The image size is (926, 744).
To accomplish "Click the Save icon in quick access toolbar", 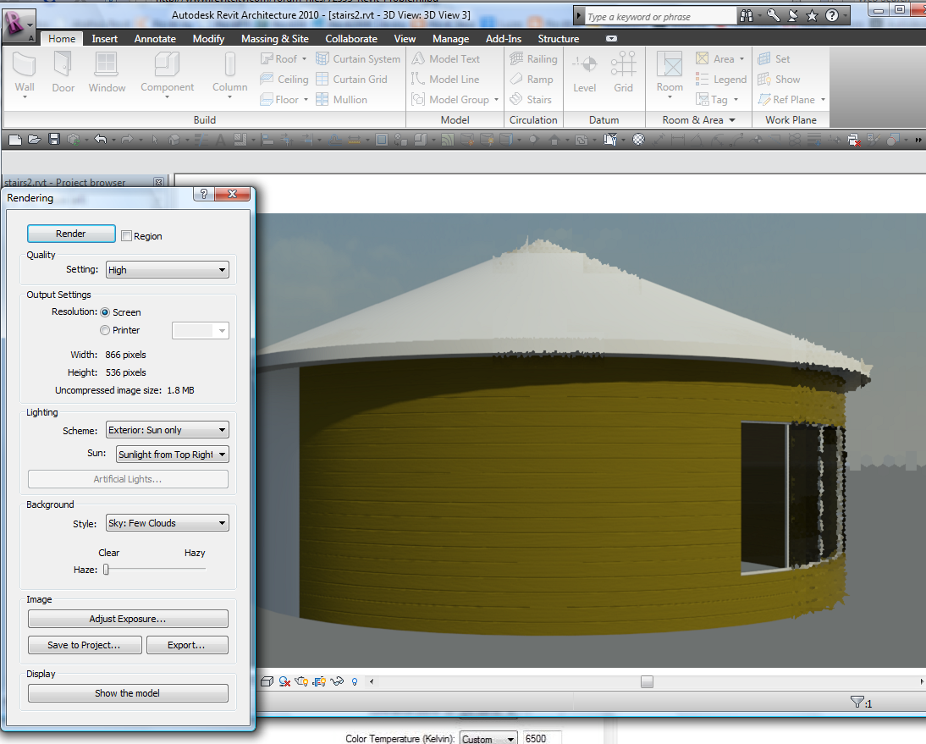I will 54,140.
